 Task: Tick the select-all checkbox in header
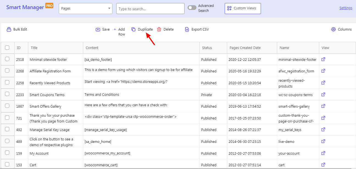click(x=7, y=48)
